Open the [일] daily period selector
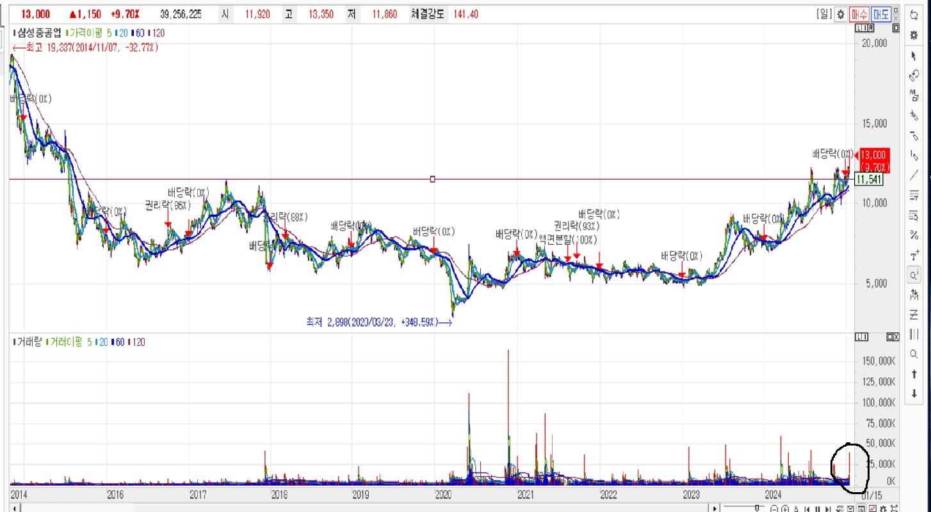Image resolution: width=931 pixels, height=512 pixels. point(825,15)
